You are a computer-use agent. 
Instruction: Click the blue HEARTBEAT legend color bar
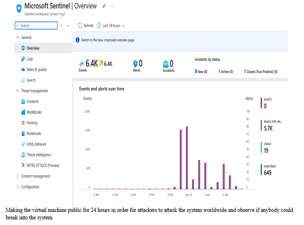click(261, 170)
